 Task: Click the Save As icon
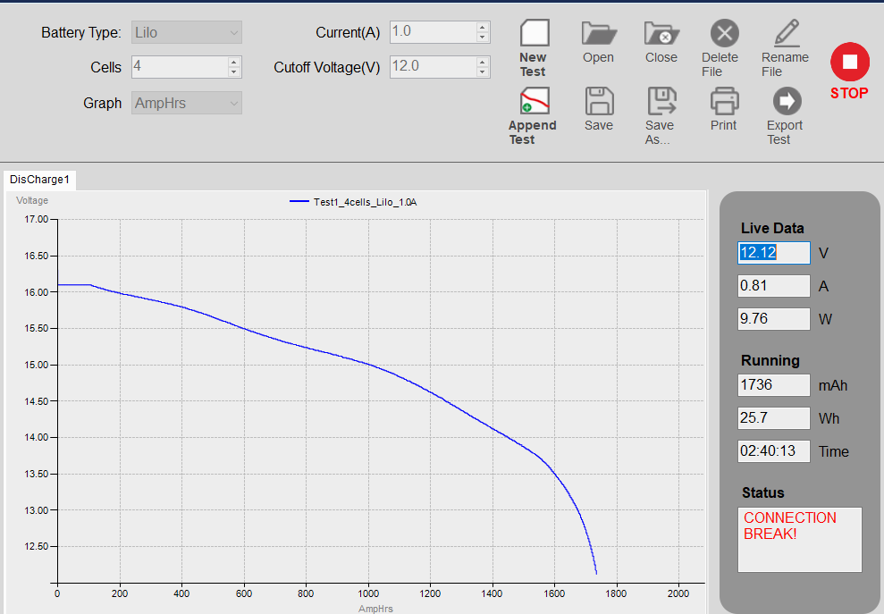tap(661, 102)
